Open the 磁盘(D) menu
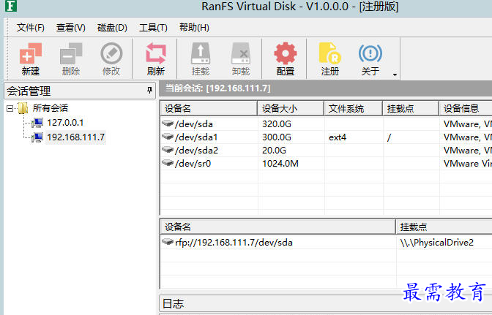This screenshot has height=315, width=492. coord(112,28)
